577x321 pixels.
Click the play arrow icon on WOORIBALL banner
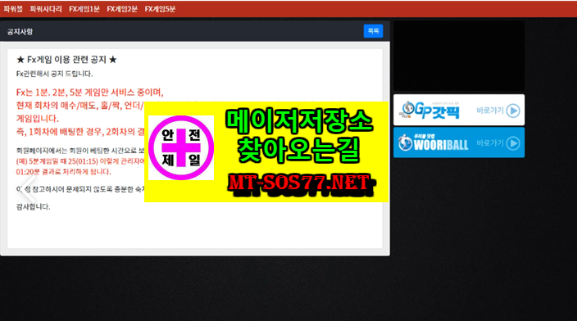click(x=513, y=143)
